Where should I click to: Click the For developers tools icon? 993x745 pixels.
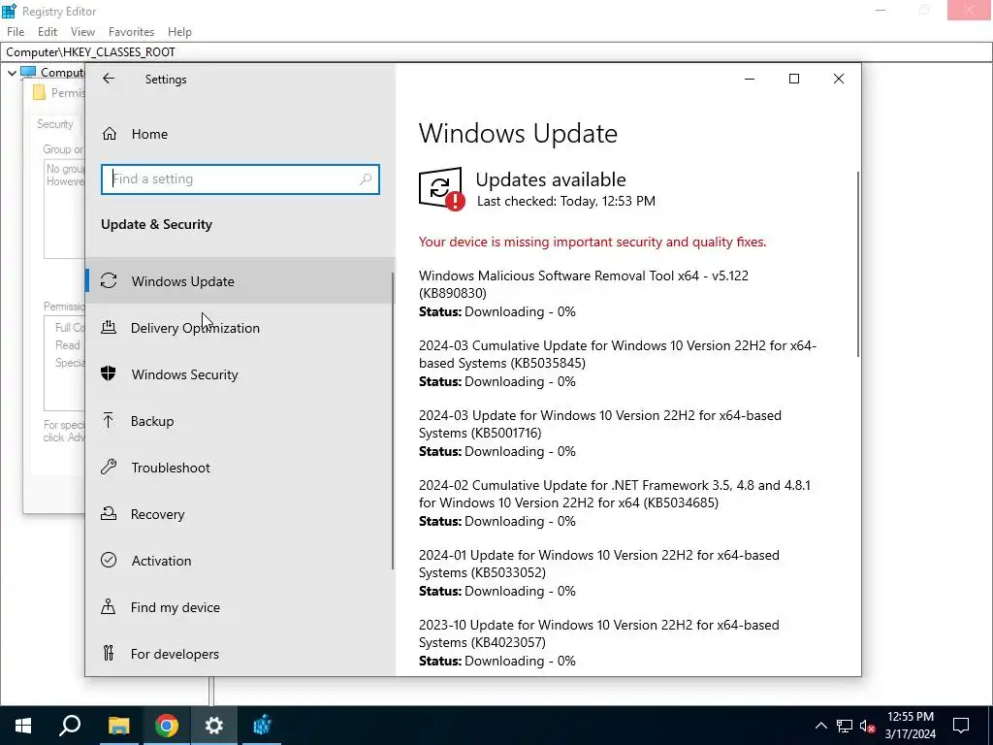109,653
